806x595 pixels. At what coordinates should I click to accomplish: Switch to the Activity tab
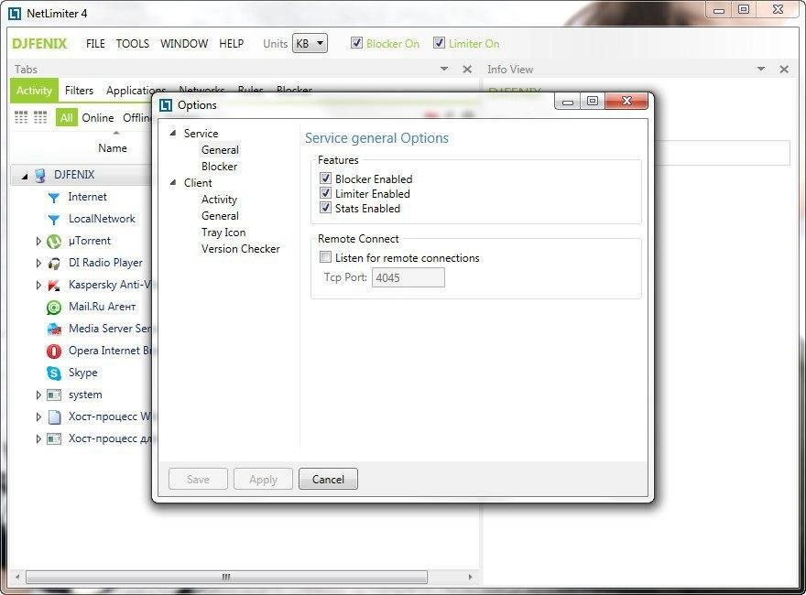tap(34, 91)
